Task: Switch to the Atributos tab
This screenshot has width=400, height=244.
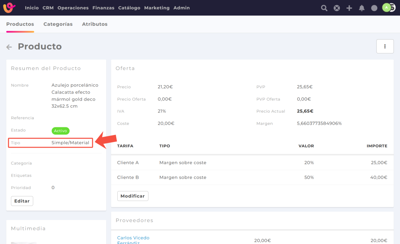Action: pyautogui.click(x=95, y=24)
